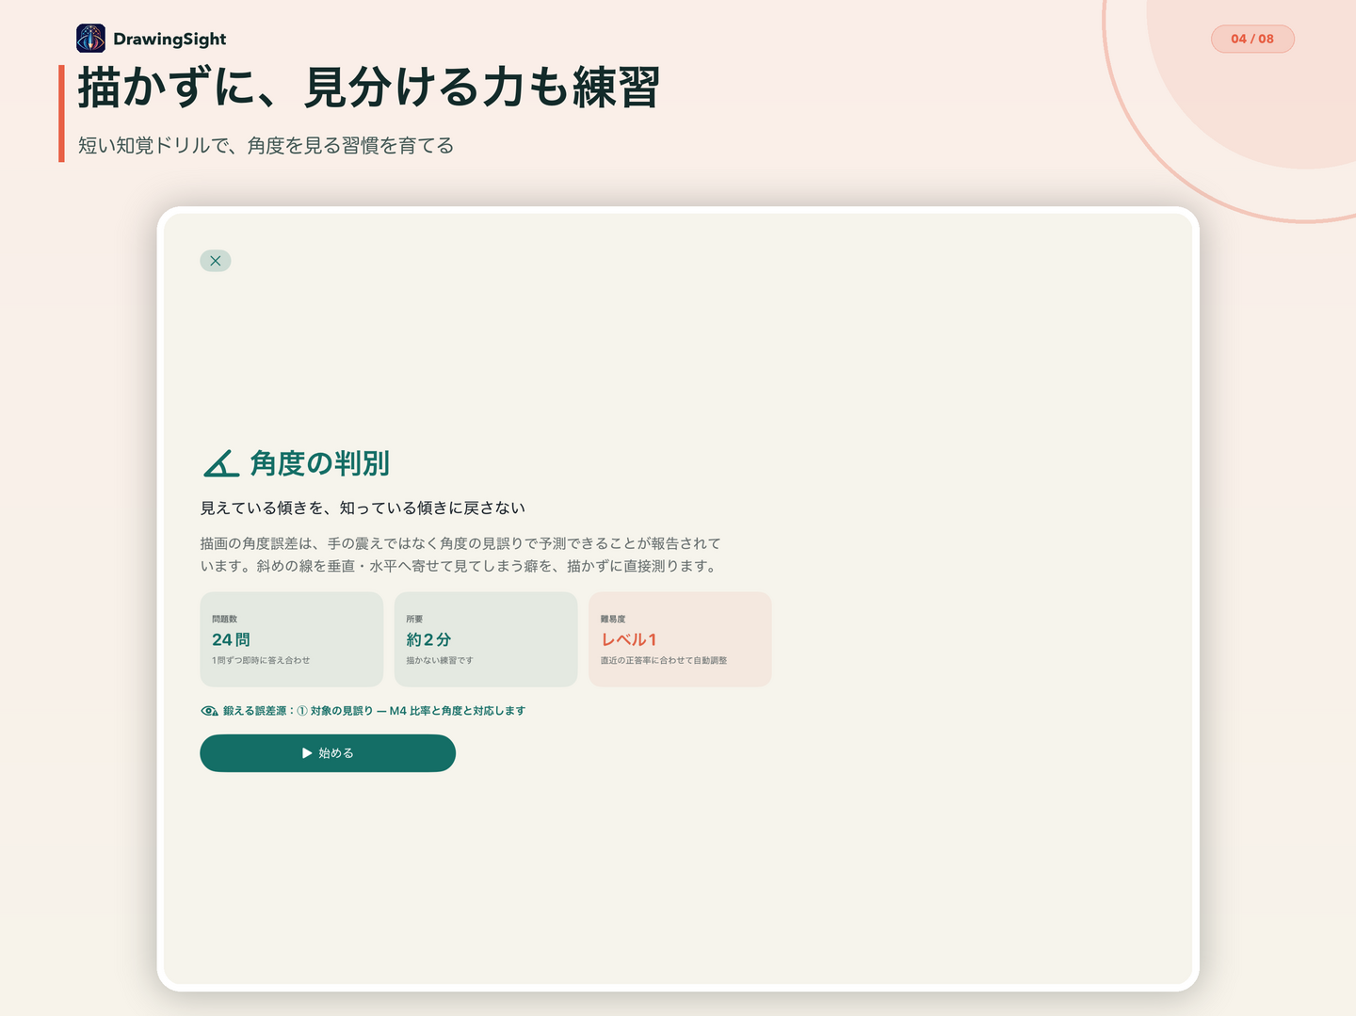The image size is (1356, 1016).
Task: Close the drill panel with X button
Action: (216, 261)
